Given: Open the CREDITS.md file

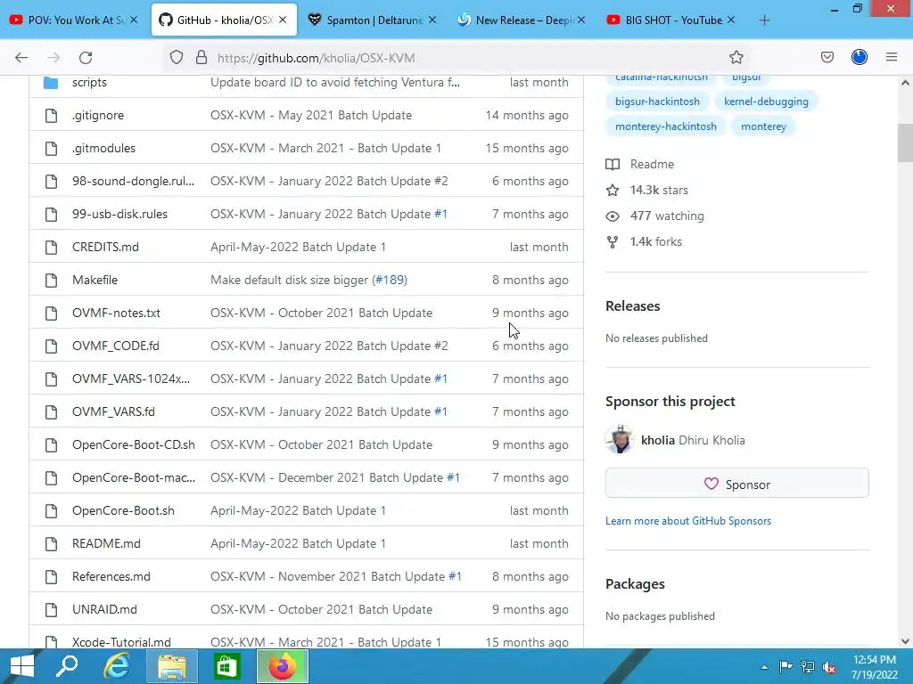Looking at the screenshot, I should [x=105, y=248].
